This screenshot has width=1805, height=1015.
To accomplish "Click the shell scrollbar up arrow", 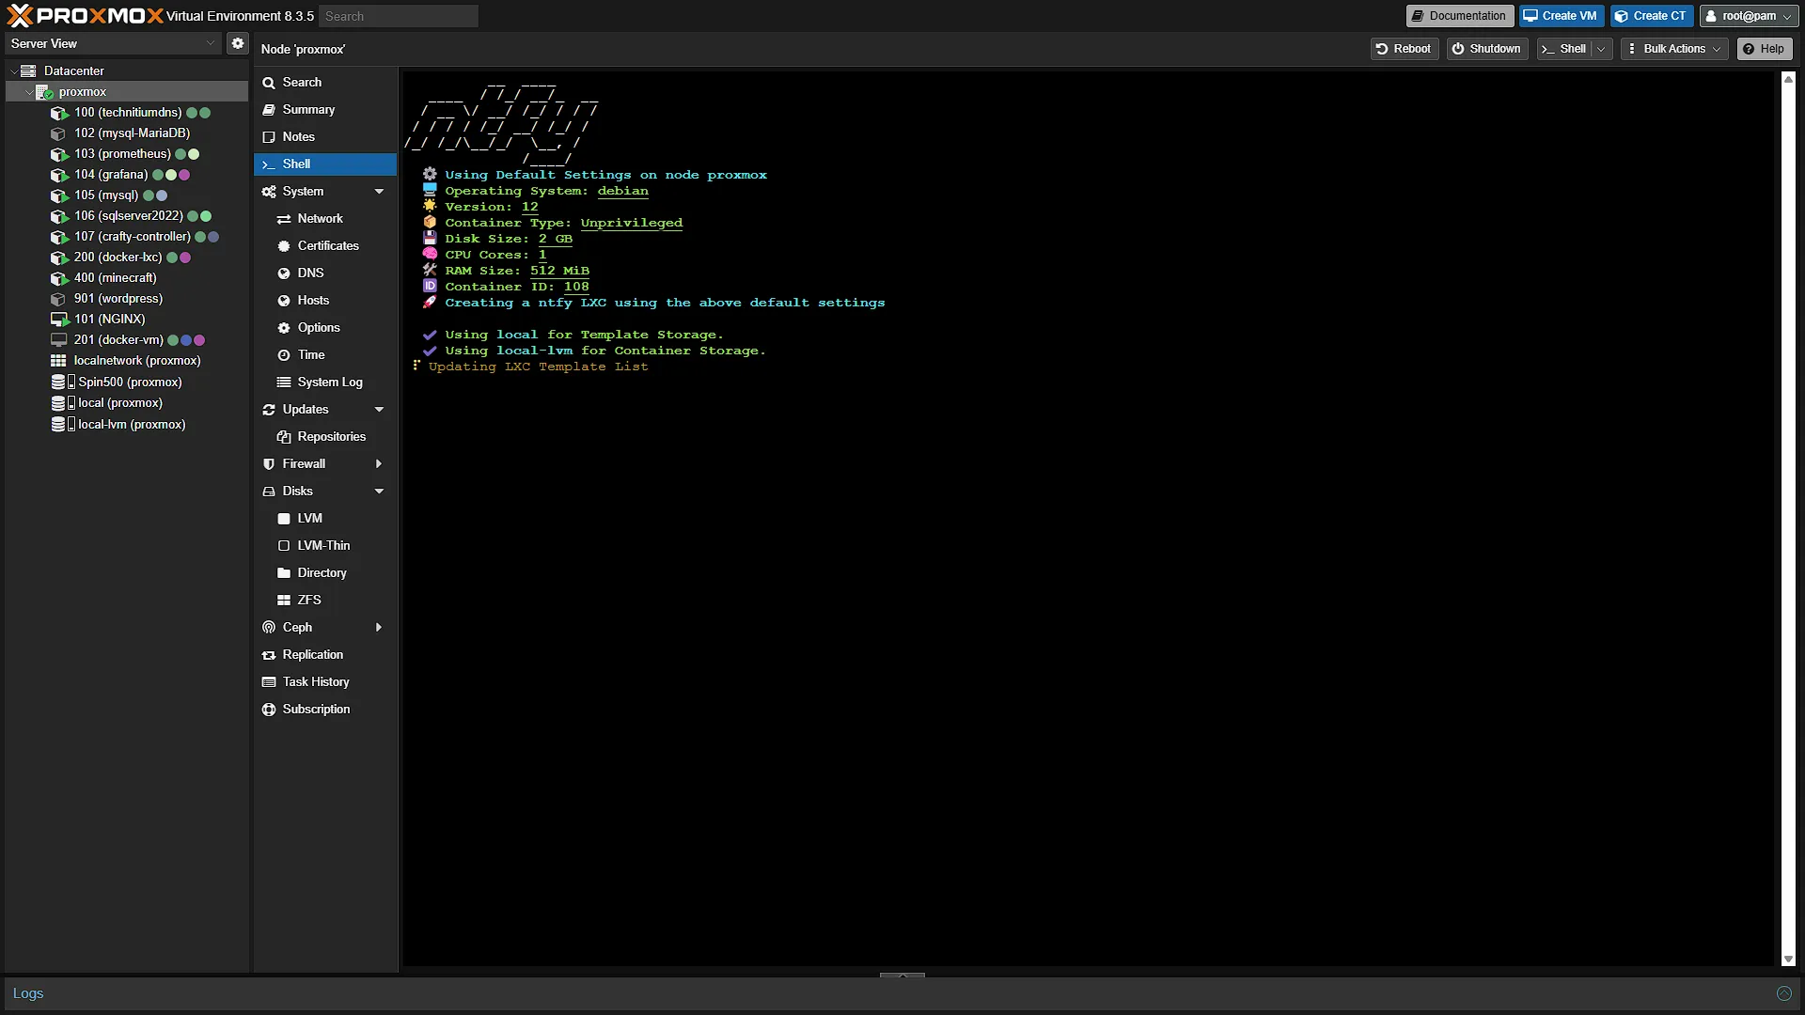I will [x=1788, y=80].
